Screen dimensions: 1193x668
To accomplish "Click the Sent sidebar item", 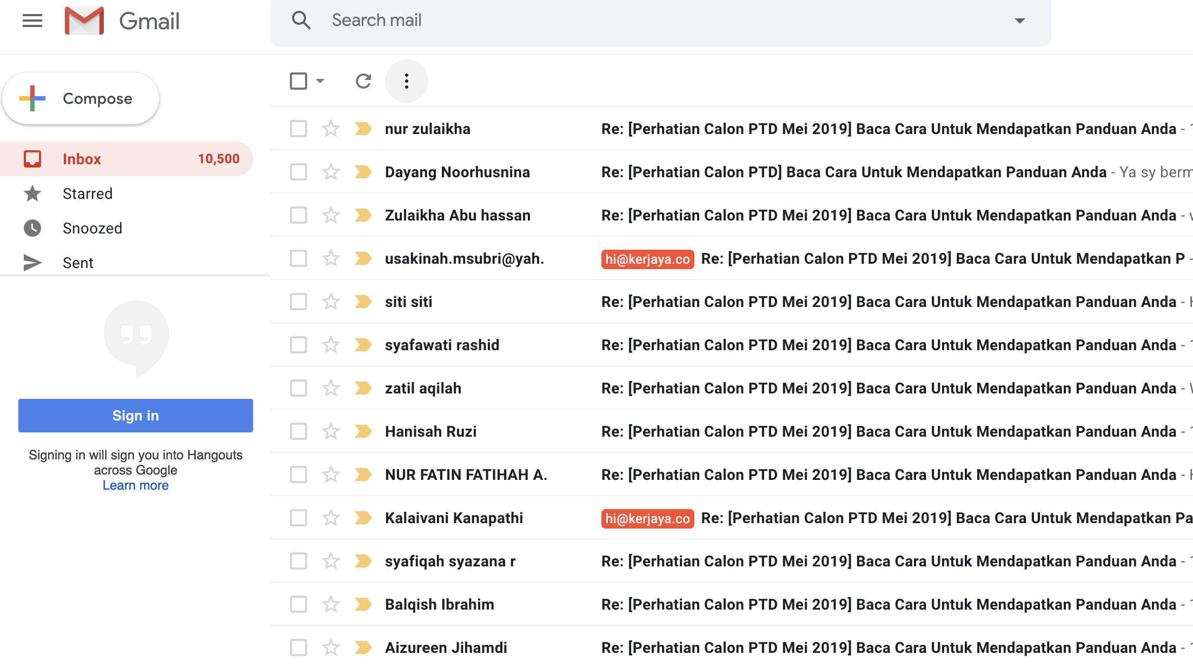I will click(x=78, y=263).
